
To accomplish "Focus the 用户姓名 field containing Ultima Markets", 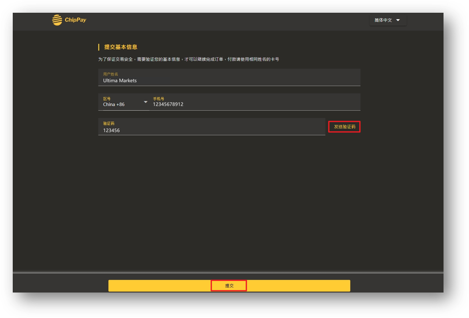I will 229,77.
